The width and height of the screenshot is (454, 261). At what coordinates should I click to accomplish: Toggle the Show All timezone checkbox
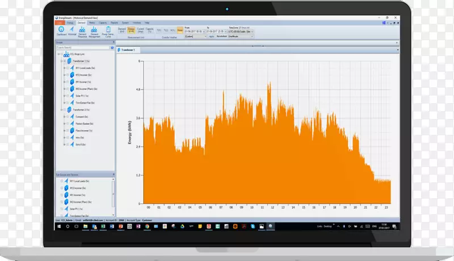click(242, 27)
